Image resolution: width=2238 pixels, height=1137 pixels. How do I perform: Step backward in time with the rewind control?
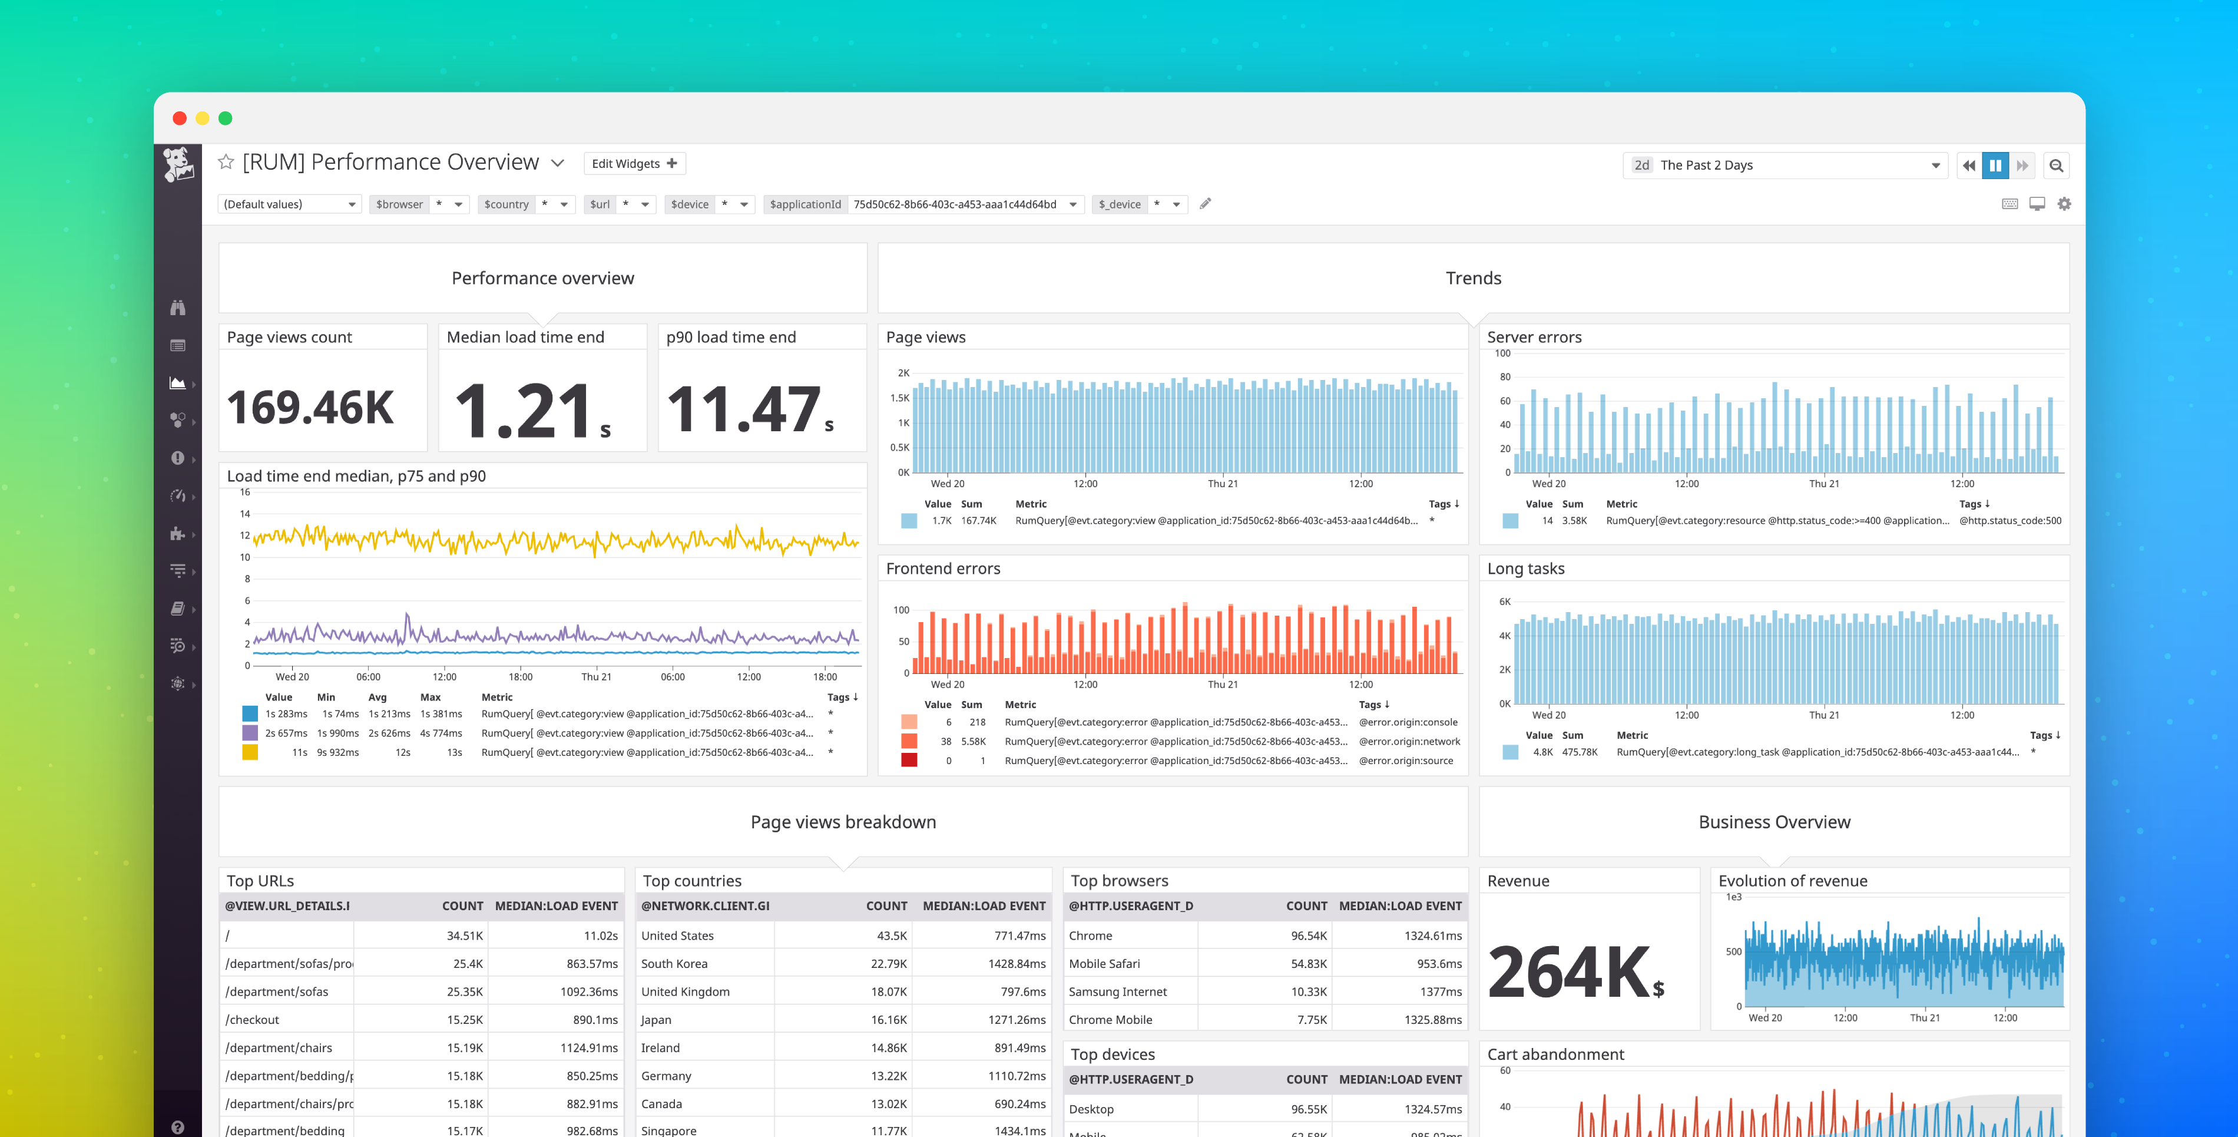click(1969, 165)
